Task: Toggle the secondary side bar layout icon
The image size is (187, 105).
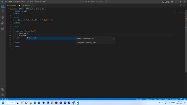Action: pos(168,2)
